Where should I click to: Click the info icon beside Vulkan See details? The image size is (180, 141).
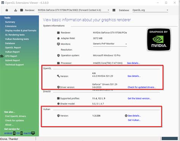tap(126, 116)
